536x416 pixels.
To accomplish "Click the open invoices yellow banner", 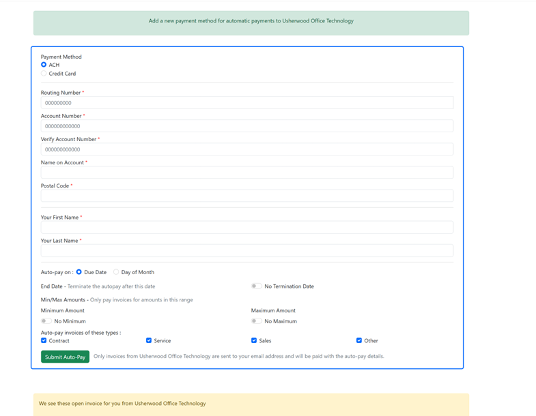I will click(251, 404).
